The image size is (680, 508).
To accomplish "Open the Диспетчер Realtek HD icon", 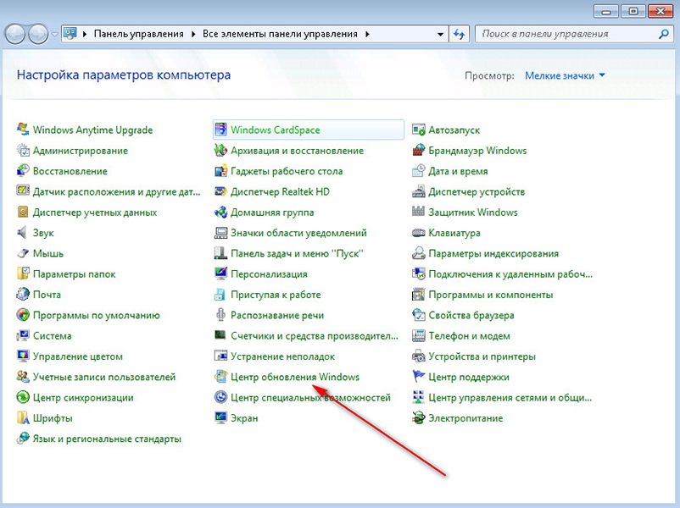I will 220,191.
